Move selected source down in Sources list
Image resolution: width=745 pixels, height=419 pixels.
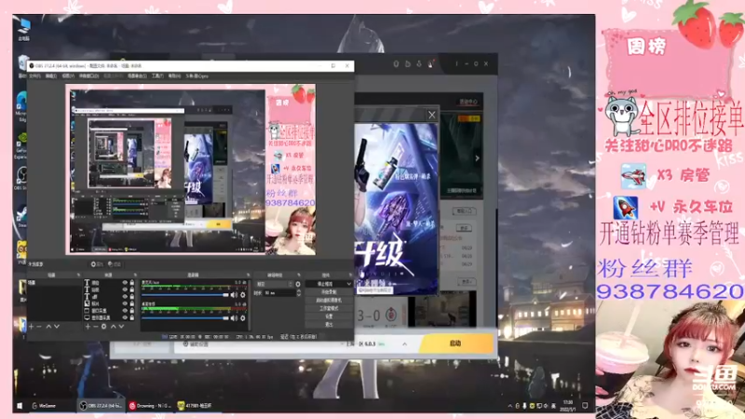[x=121, y=327]
